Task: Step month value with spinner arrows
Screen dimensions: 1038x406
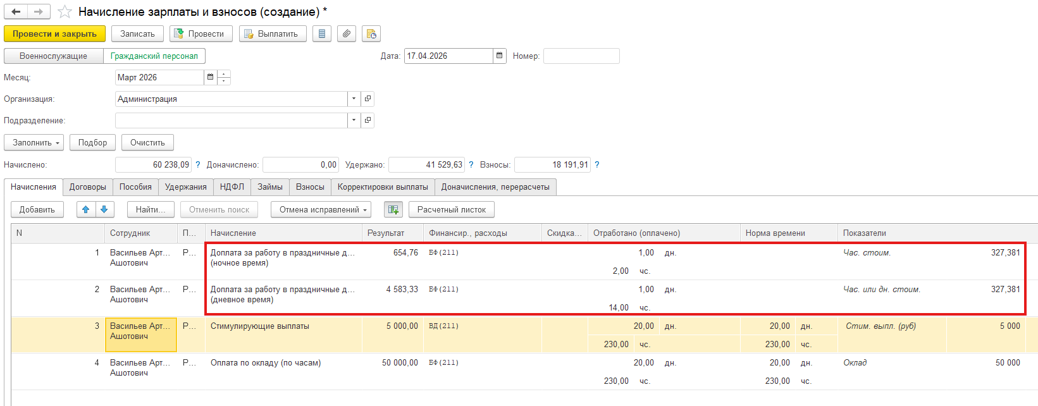Action: 224,77
